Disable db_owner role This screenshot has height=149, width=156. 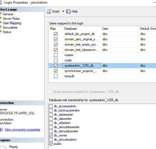click(x=51, y=135)
